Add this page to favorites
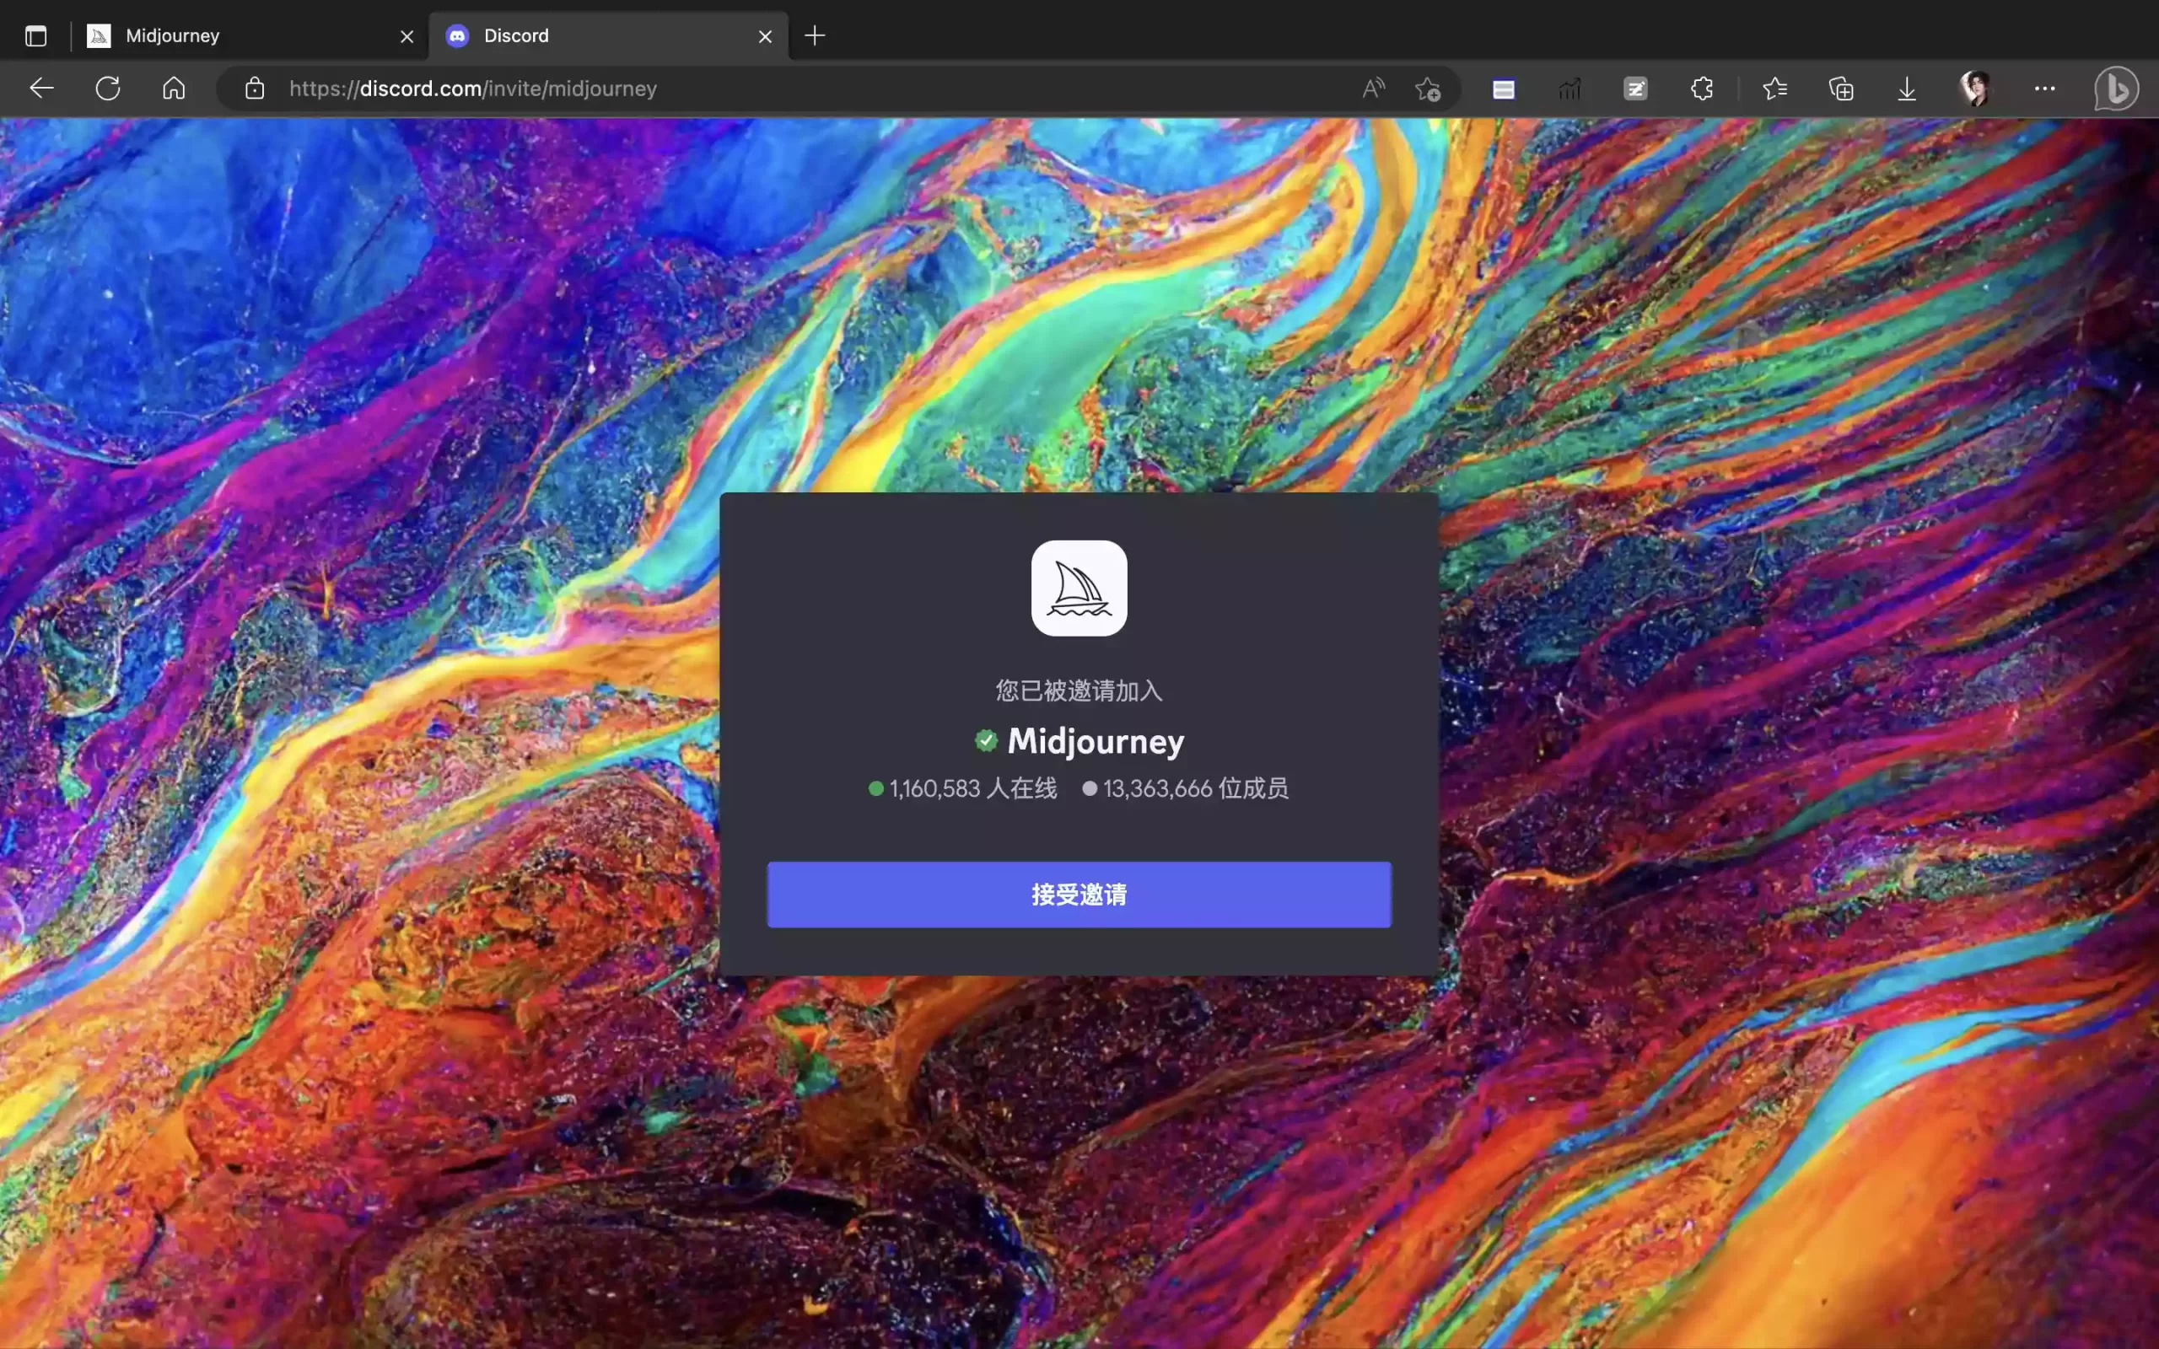Image resolution: width=2159 pixels, height=1349 pixels. [x=1428, y=89]
